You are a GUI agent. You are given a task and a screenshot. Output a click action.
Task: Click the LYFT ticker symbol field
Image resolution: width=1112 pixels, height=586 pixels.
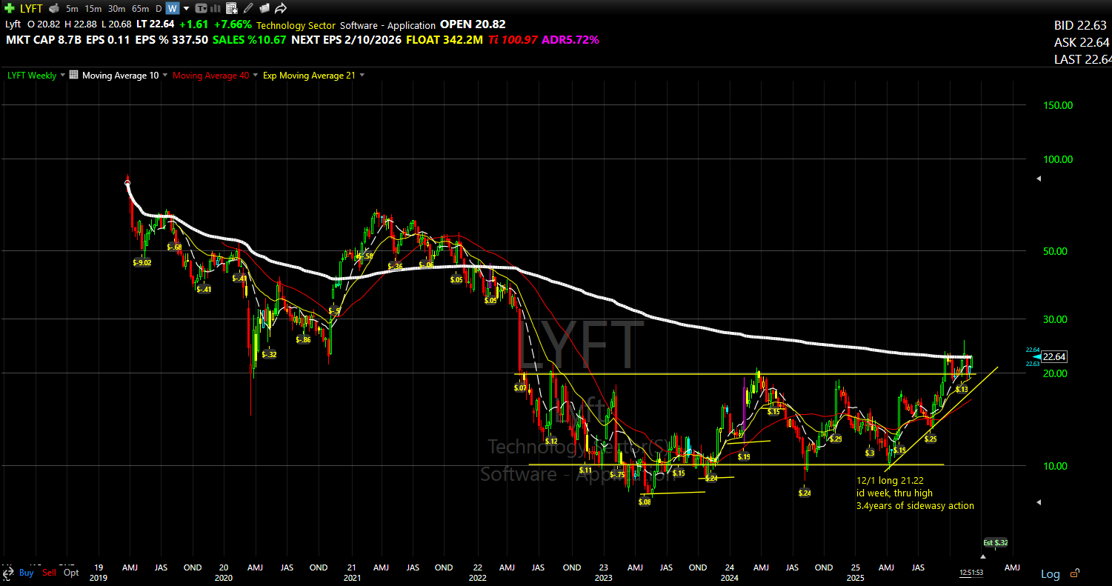[31, 9]
